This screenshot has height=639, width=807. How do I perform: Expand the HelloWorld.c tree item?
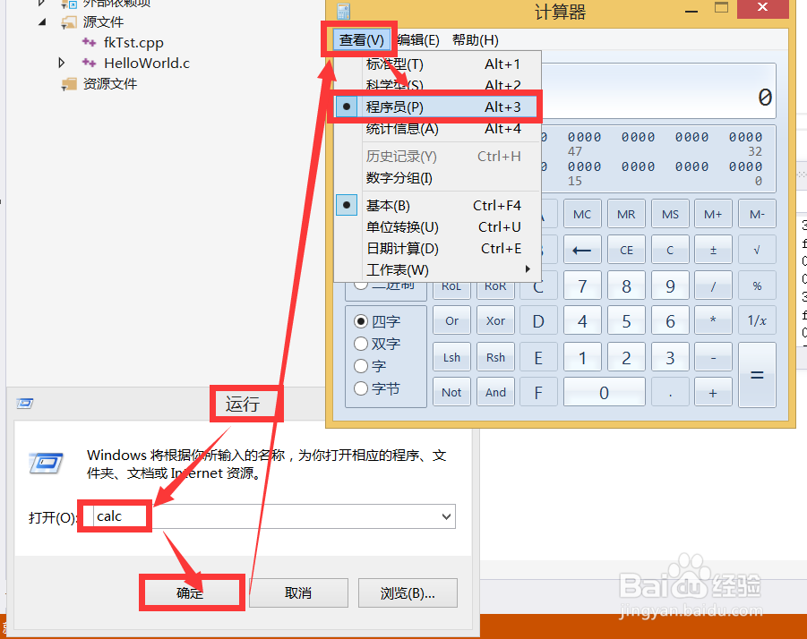[61, 63]
